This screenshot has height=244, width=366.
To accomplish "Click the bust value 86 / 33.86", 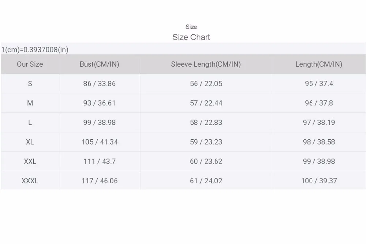I will (100, 83).
